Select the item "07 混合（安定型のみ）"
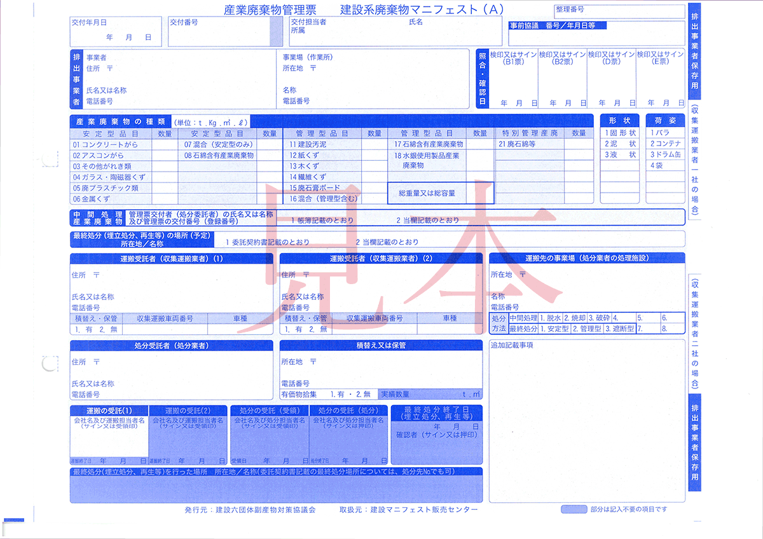This screenshot has height=539, width=763. (x=219, y=145)
